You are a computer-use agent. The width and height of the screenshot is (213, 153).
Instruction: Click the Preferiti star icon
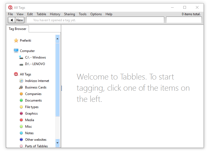[x=16, y=40]
